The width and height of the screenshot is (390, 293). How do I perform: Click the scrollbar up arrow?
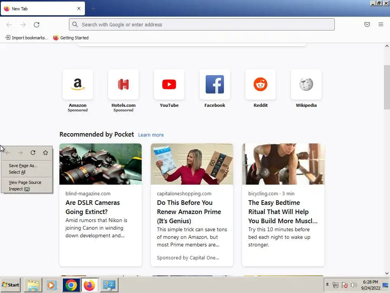(x=387, y=46)
